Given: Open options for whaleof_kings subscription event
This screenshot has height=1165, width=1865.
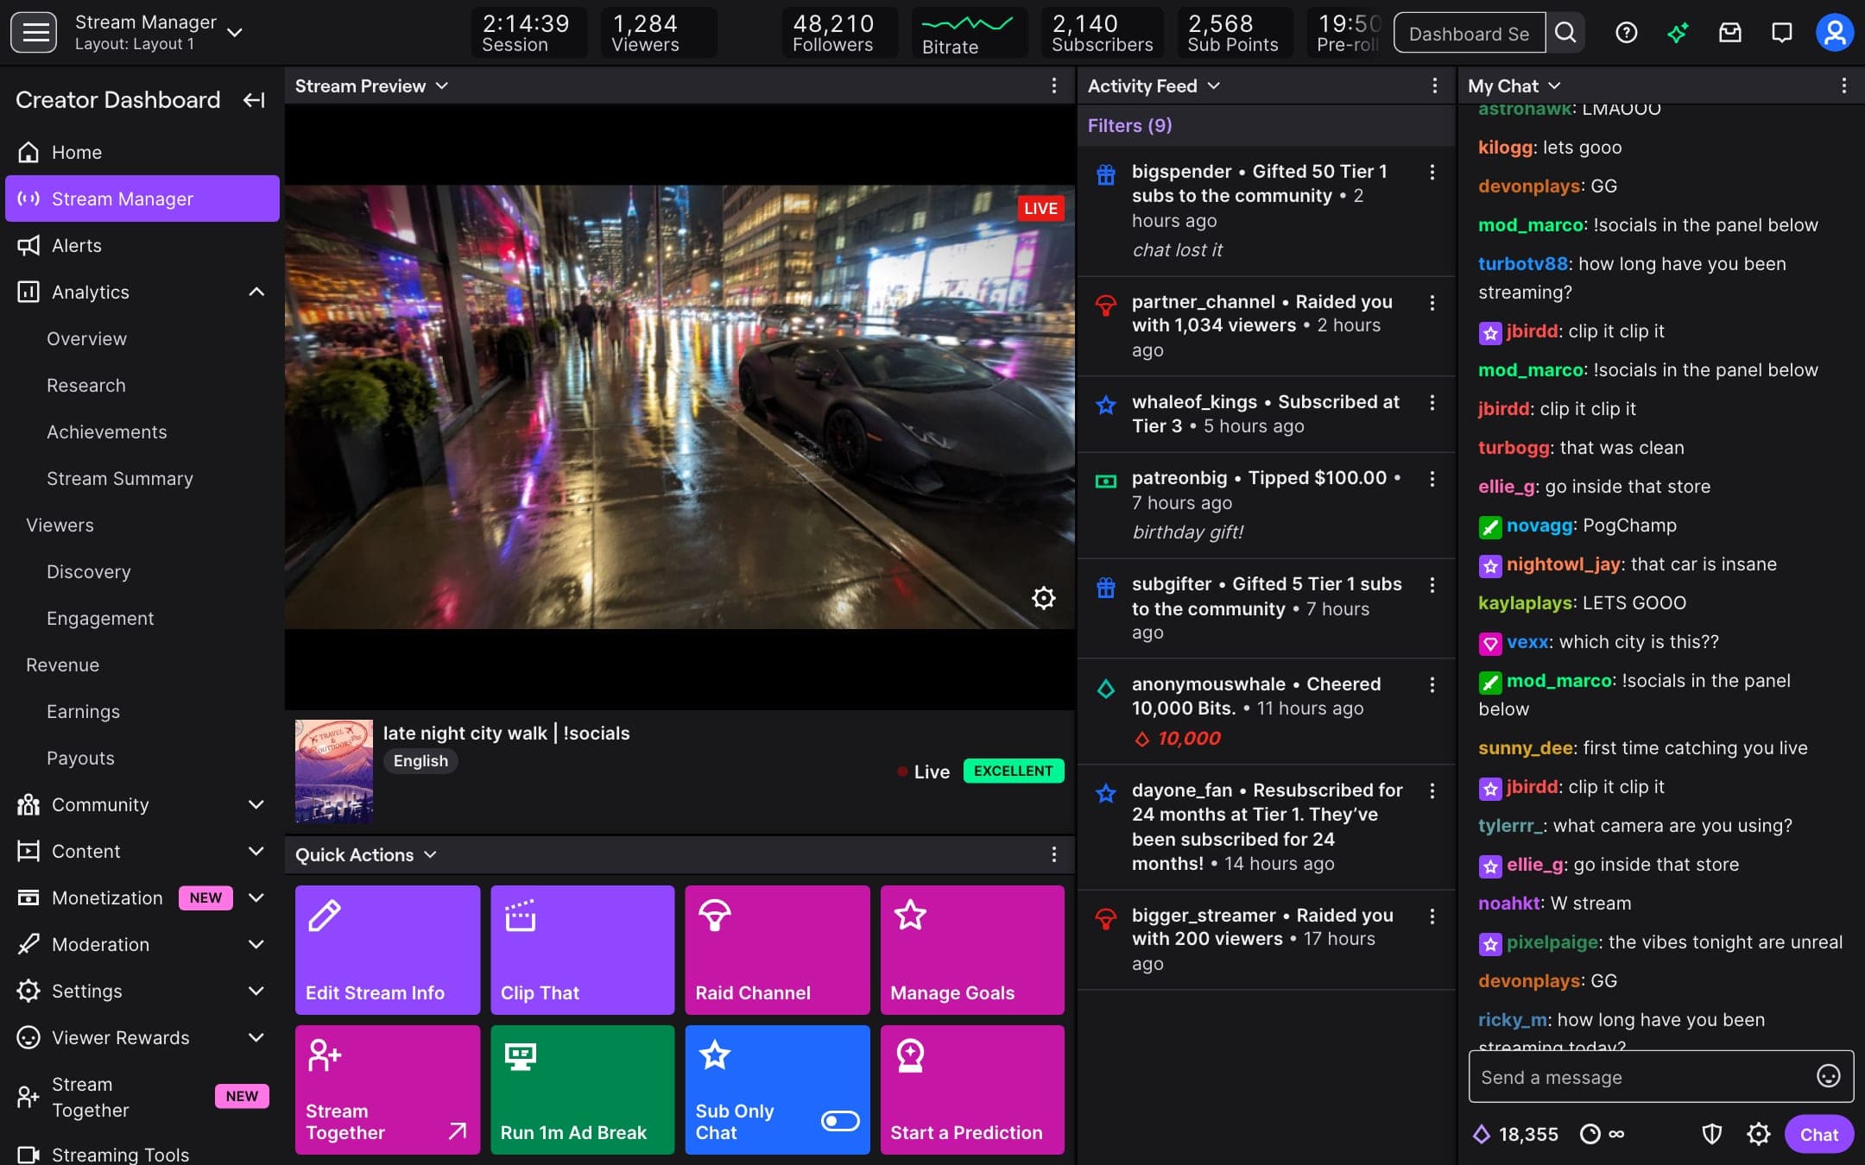Looking at the screenshot, I should tap(1432, 402).
